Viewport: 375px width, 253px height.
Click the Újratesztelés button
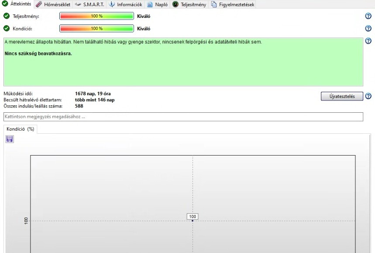(x=342, y=96)
